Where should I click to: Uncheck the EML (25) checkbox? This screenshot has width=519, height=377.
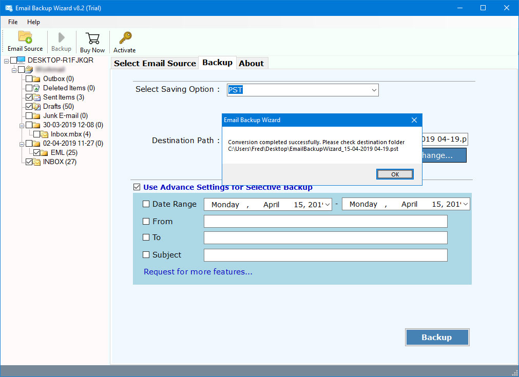(x=37, y=153)
